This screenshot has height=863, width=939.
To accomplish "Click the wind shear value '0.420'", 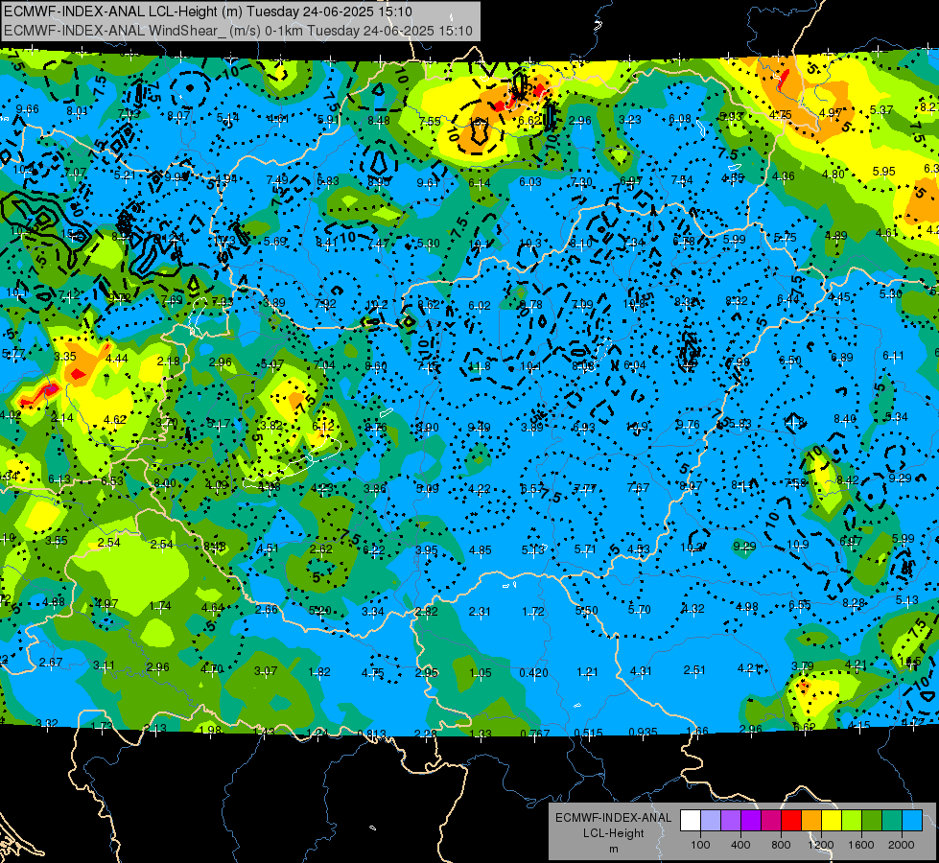I will point(533,672).
